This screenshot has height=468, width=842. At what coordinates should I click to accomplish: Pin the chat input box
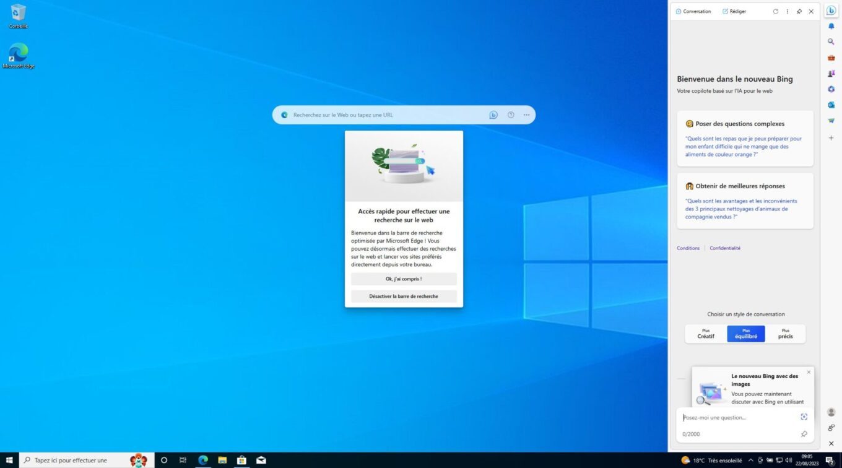(x=804, y=434)
